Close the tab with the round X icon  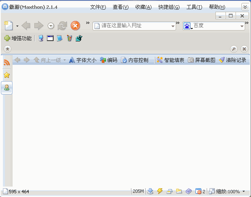pyautogui.click(x=244, y=49)
